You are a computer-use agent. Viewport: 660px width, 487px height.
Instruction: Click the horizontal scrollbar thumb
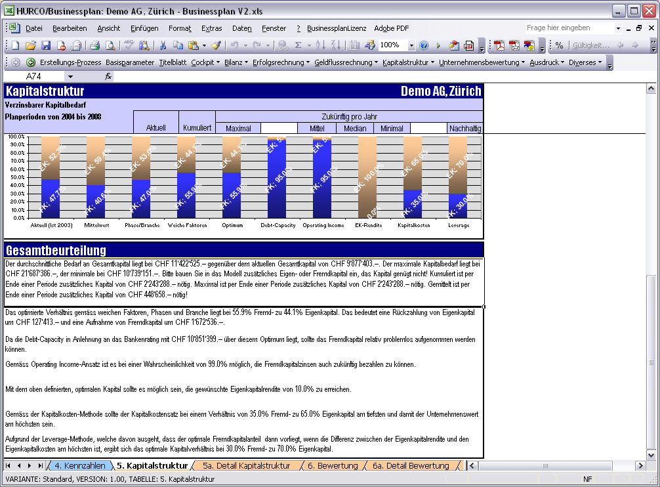pyautogui.click(x=545, y=465)
